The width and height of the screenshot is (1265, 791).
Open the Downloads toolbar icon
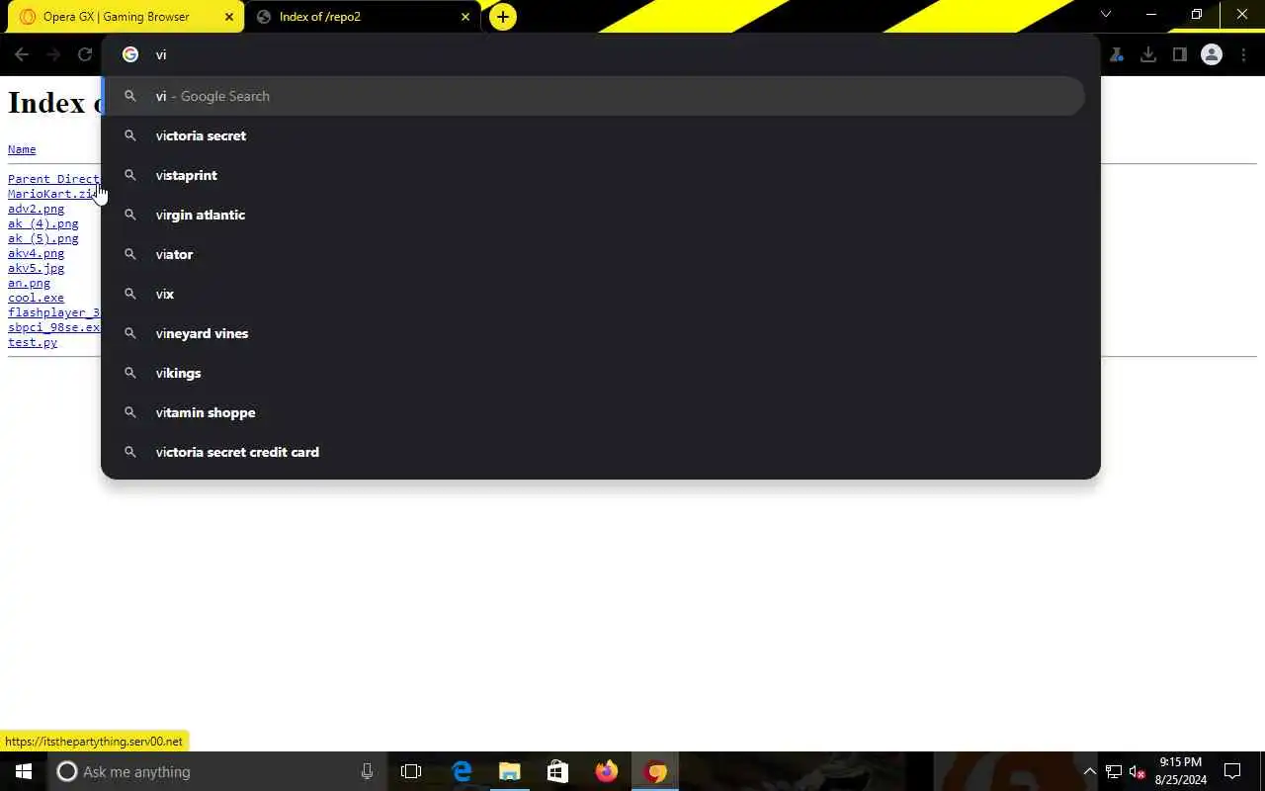[x=1148, y=55]
